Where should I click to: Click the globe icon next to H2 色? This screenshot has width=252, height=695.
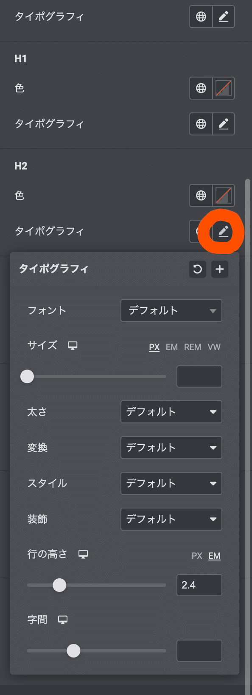point(201,195)
